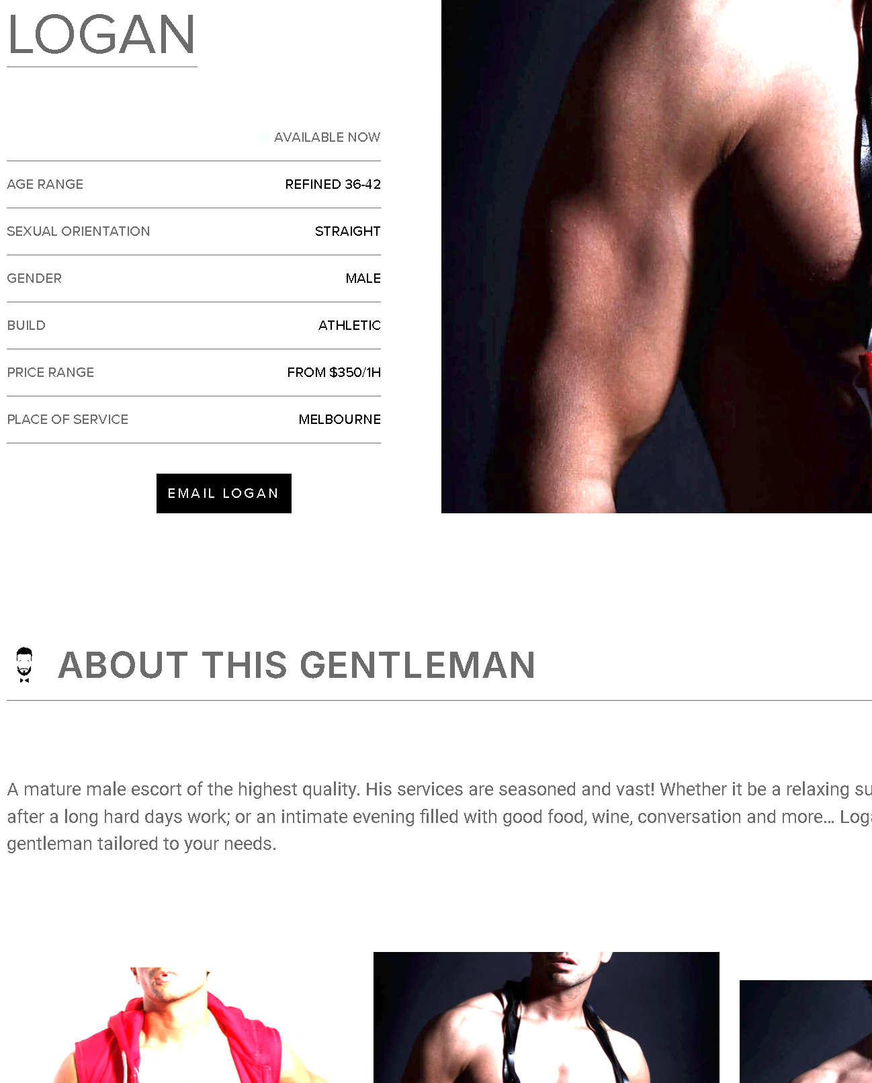
Task: Open the large shirtless profile photo
Action: coord(656,257)
